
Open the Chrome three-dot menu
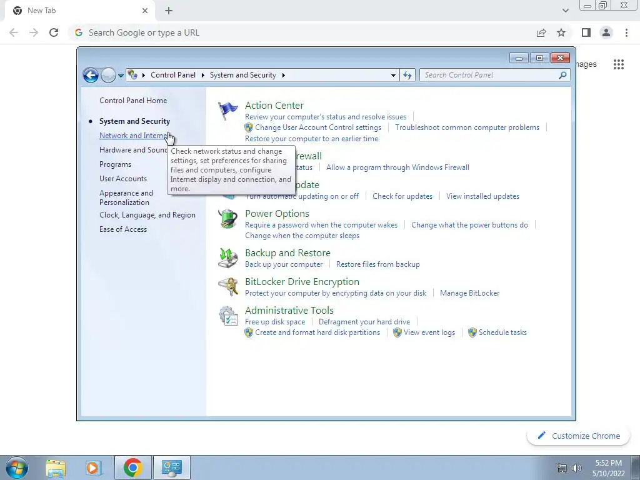pos(626,32)
